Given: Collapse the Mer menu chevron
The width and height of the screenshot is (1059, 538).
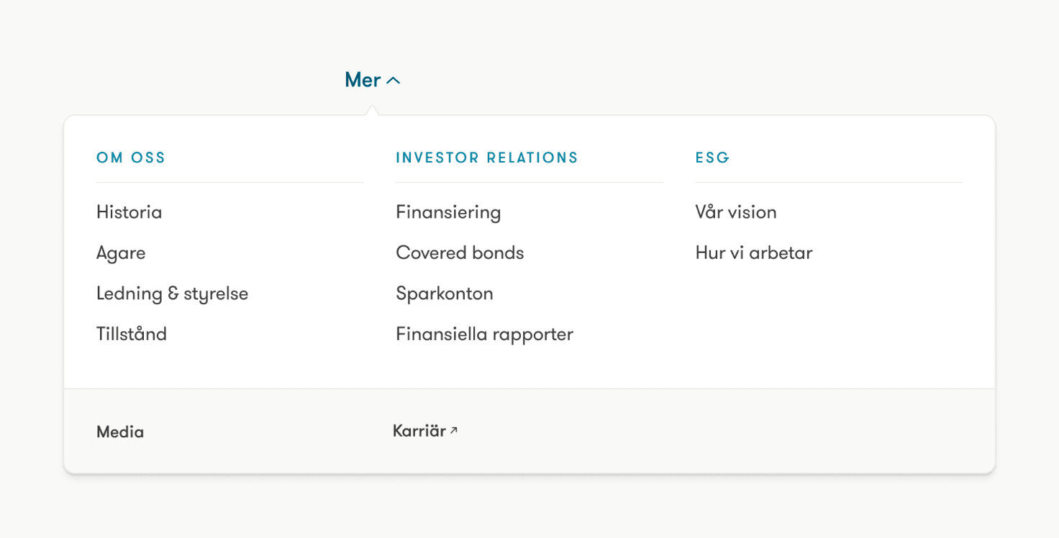Looking at the screenshot, I should pos(393,81).
